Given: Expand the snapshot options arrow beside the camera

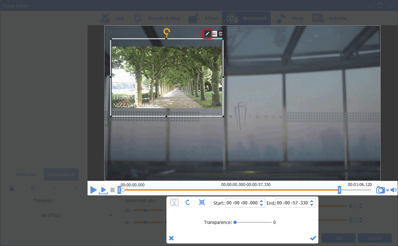Looking at the screenshot, I should [x=388, y=191].
